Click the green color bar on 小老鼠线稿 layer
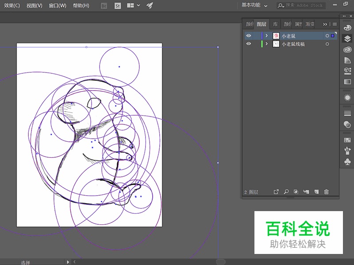The image size is (354, 265). pos(262,44)
